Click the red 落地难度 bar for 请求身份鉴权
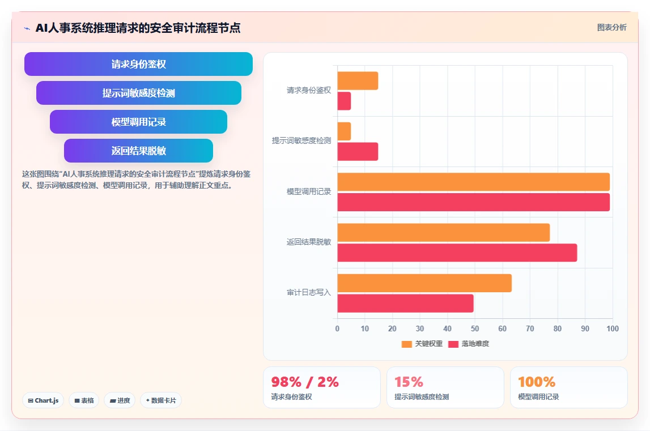Viewport: 650px width, 431px height. tap(344, 101)
